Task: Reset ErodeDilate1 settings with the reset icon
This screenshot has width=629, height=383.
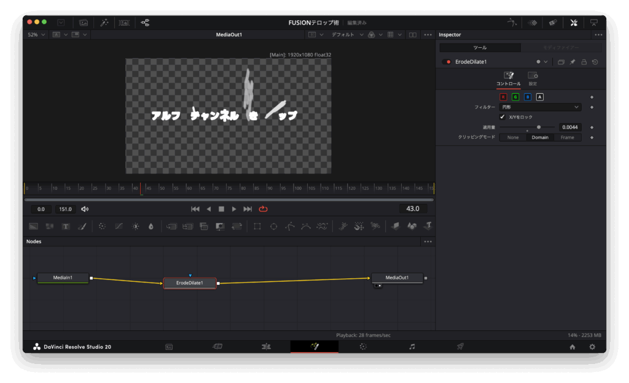Action: (x=595, y=62)
